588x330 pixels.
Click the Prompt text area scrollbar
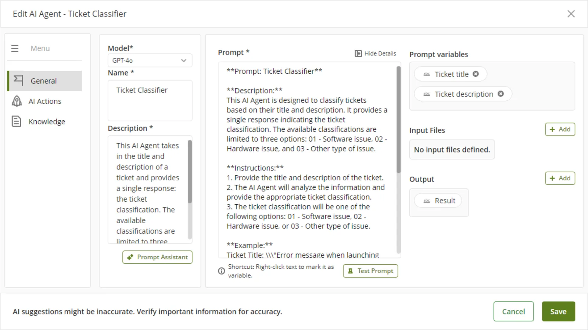(398, 120)
